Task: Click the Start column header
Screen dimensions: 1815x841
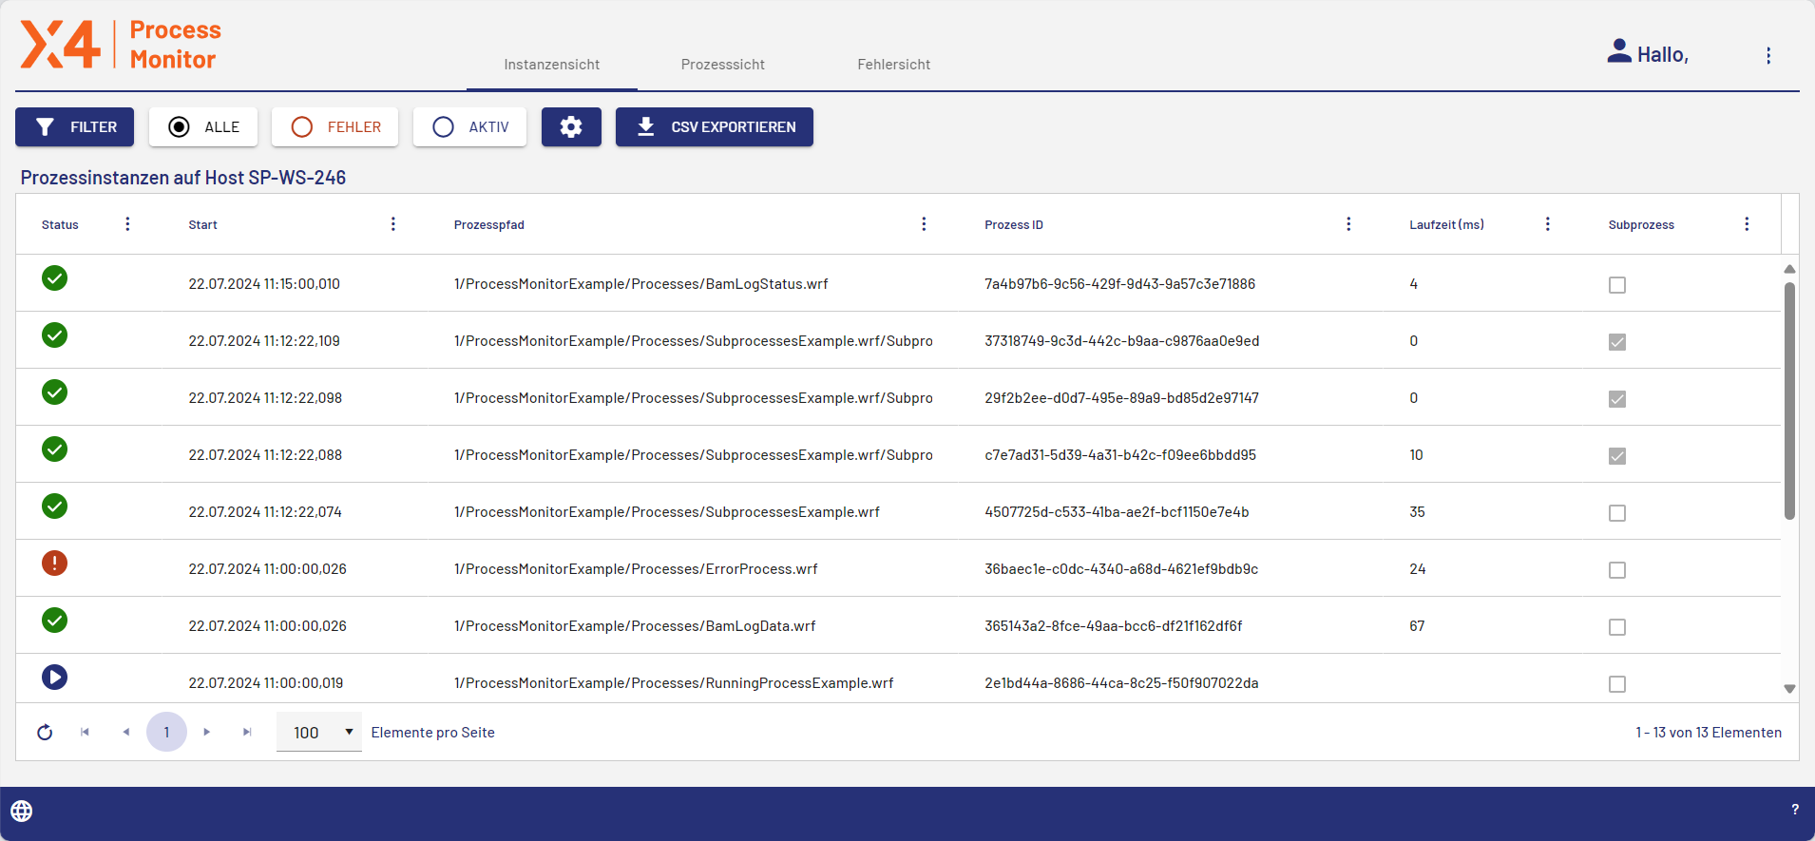Action: (203, 225)
